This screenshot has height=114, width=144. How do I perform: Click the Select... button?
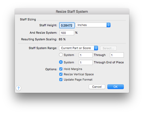108,48
